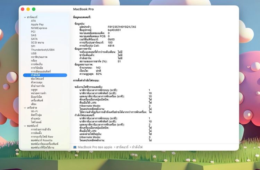This screenshot has width=260, height=170.
Task: Select ATA in the sidebar
Action: coord(33,21)
